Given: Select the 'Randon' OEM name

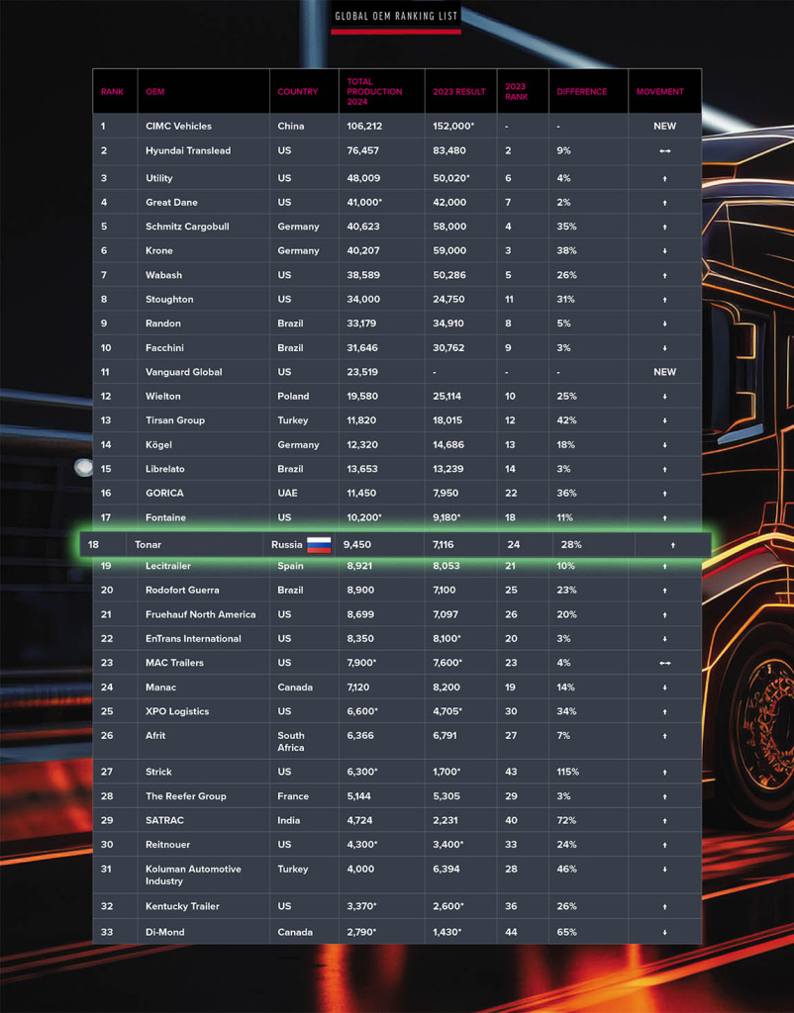Looking at the screenshot, I should [x=163, y=323].
